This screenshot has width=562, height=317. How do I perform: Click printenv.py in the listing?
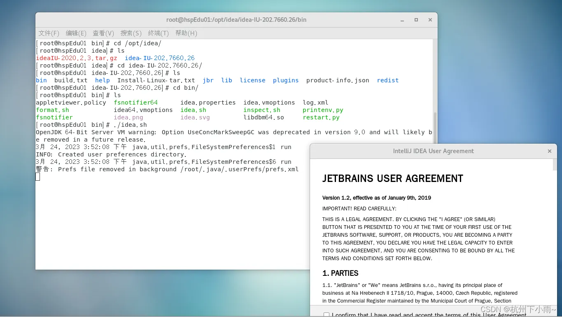point(323,110)
